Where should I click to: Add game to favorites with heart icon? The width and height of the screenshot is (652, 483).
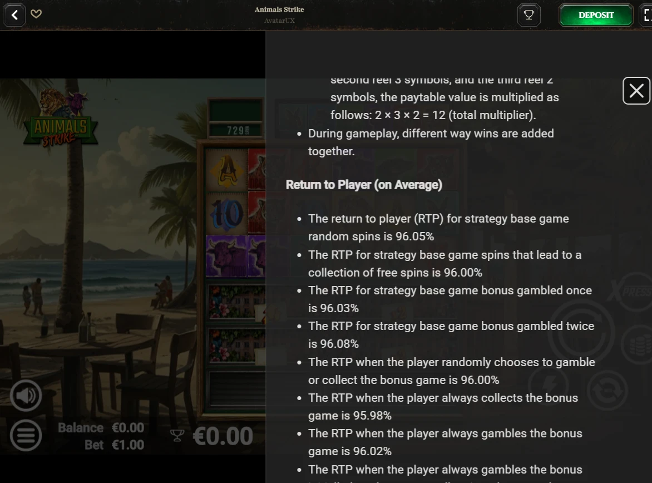(x=36, y=14)
